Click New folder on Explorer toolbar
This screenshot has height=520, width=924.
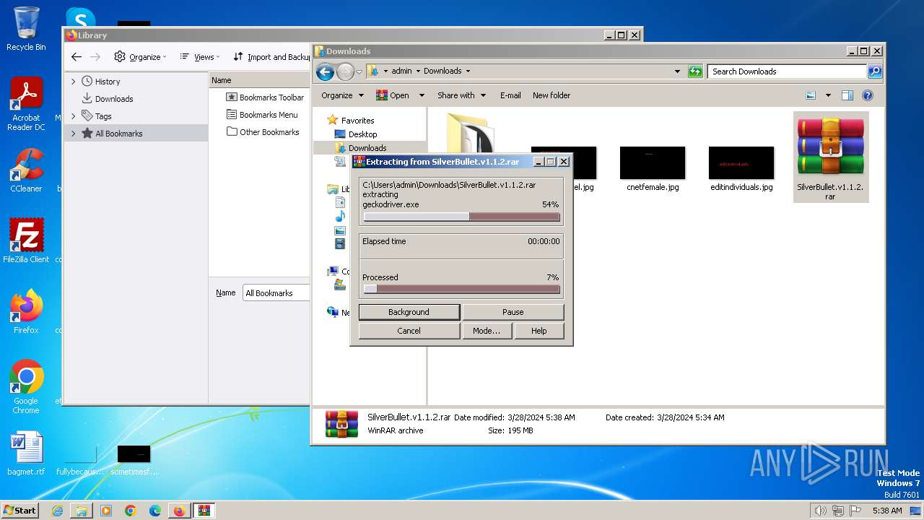[x=552, y=95]
